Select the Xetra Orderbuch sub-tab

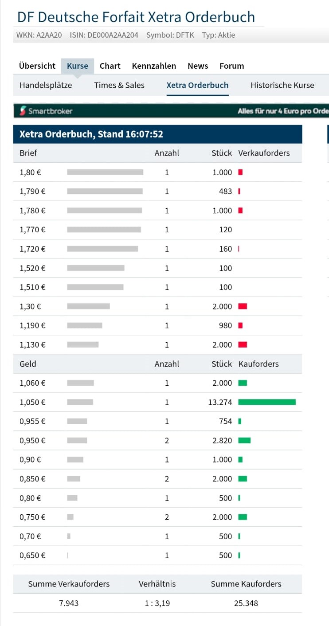click(197, 85)
